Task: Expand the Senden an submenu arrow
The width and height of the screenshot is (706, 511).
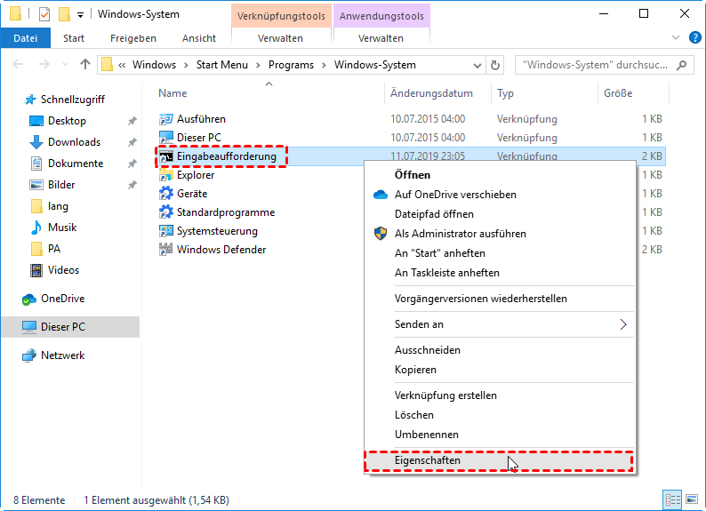Action: click(623, 324)
